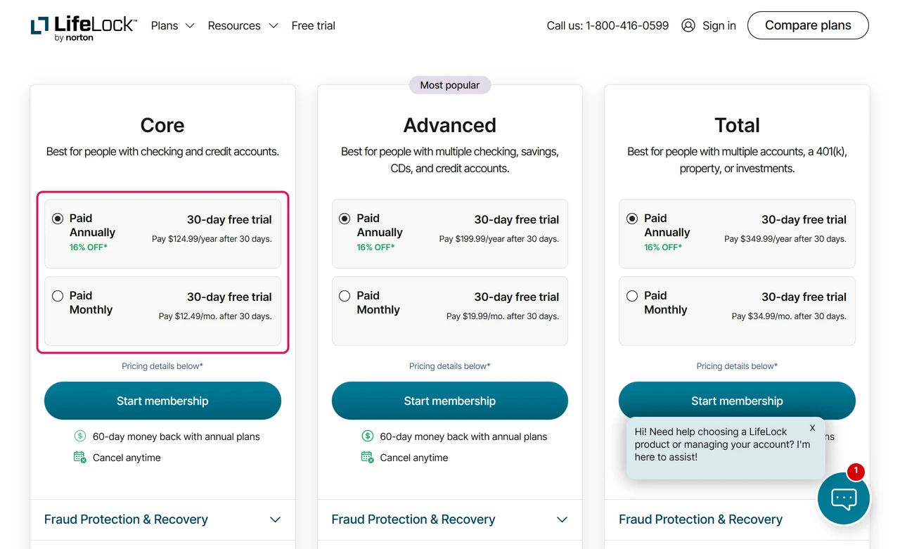The width and height of the screenshot is (900, 549).
Task: Click Advanced plan Cancel anytime text
Action: click(x=414, y=458)
